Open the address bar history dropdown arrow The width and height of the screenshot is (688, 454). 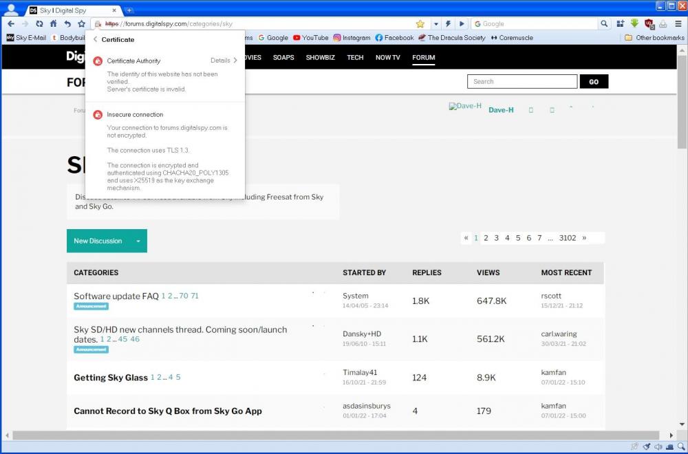click(x=436, y=23)
